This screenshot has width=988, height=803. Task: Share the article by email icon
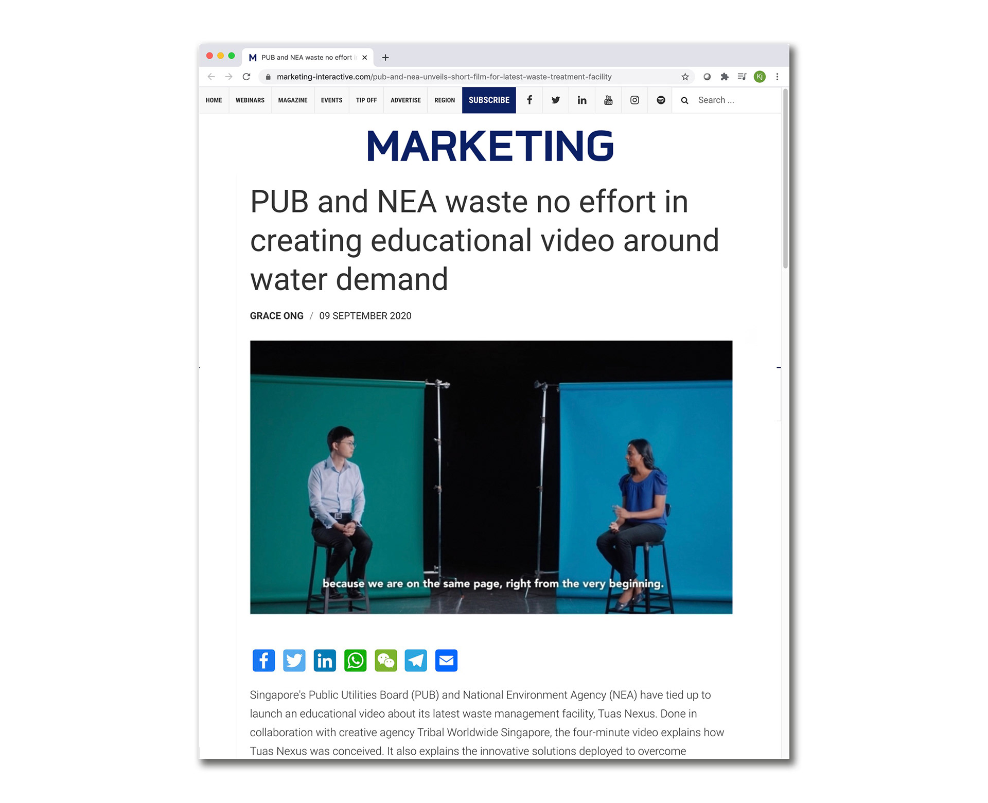point(446,661)
